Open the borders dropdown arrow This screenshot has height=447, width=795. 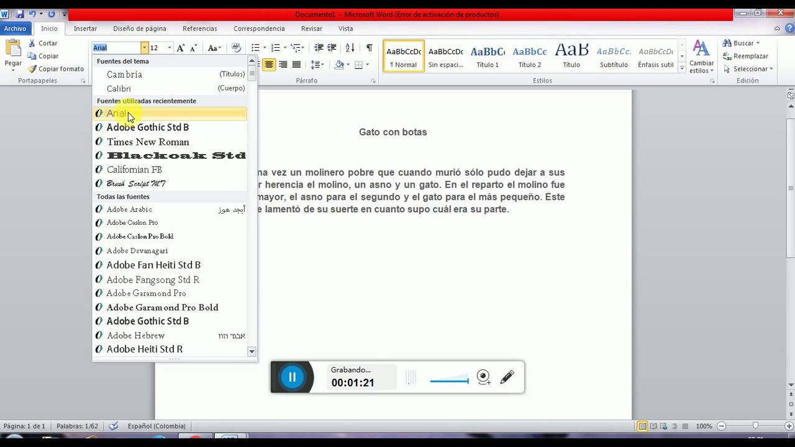[368, 65]
